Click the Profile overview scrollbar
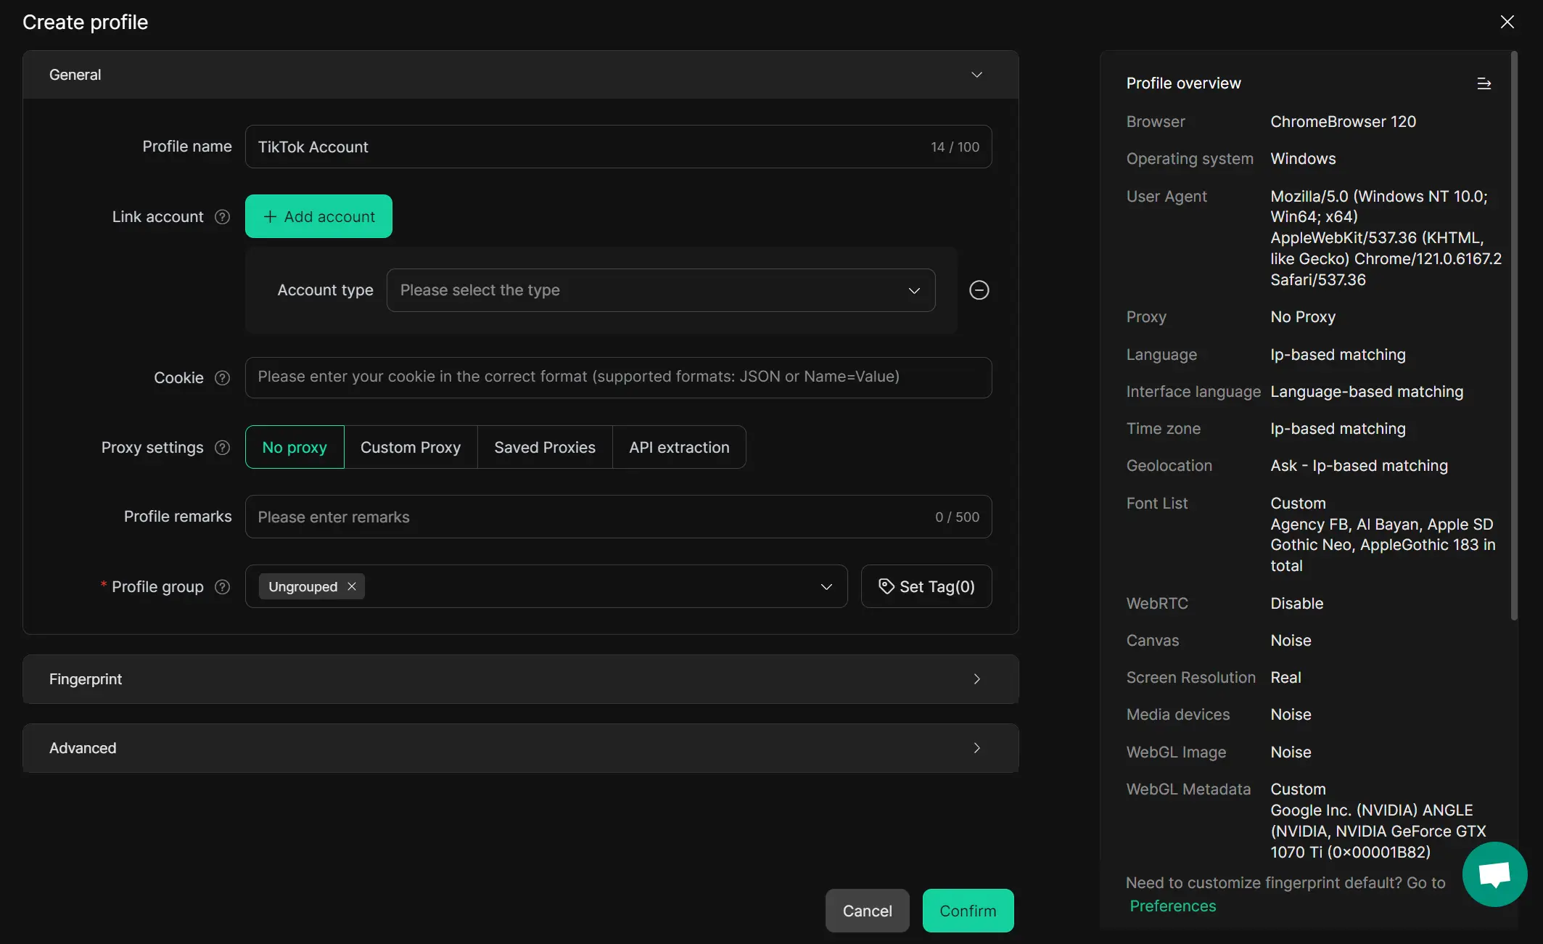The image size is (1543, 944). 1514,334
